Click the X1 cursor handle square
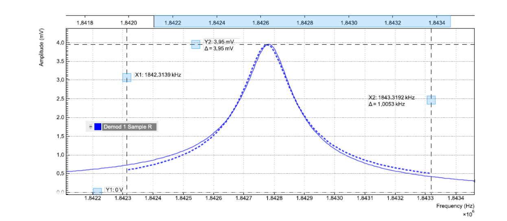This screenshot has height=221, width=507. click(x=127, y=77)
